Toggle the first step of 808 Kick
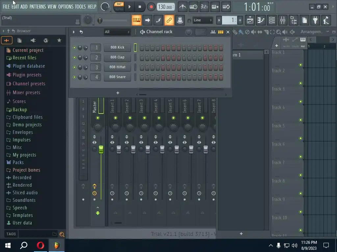Screen dimensions: 337x252 142,48
